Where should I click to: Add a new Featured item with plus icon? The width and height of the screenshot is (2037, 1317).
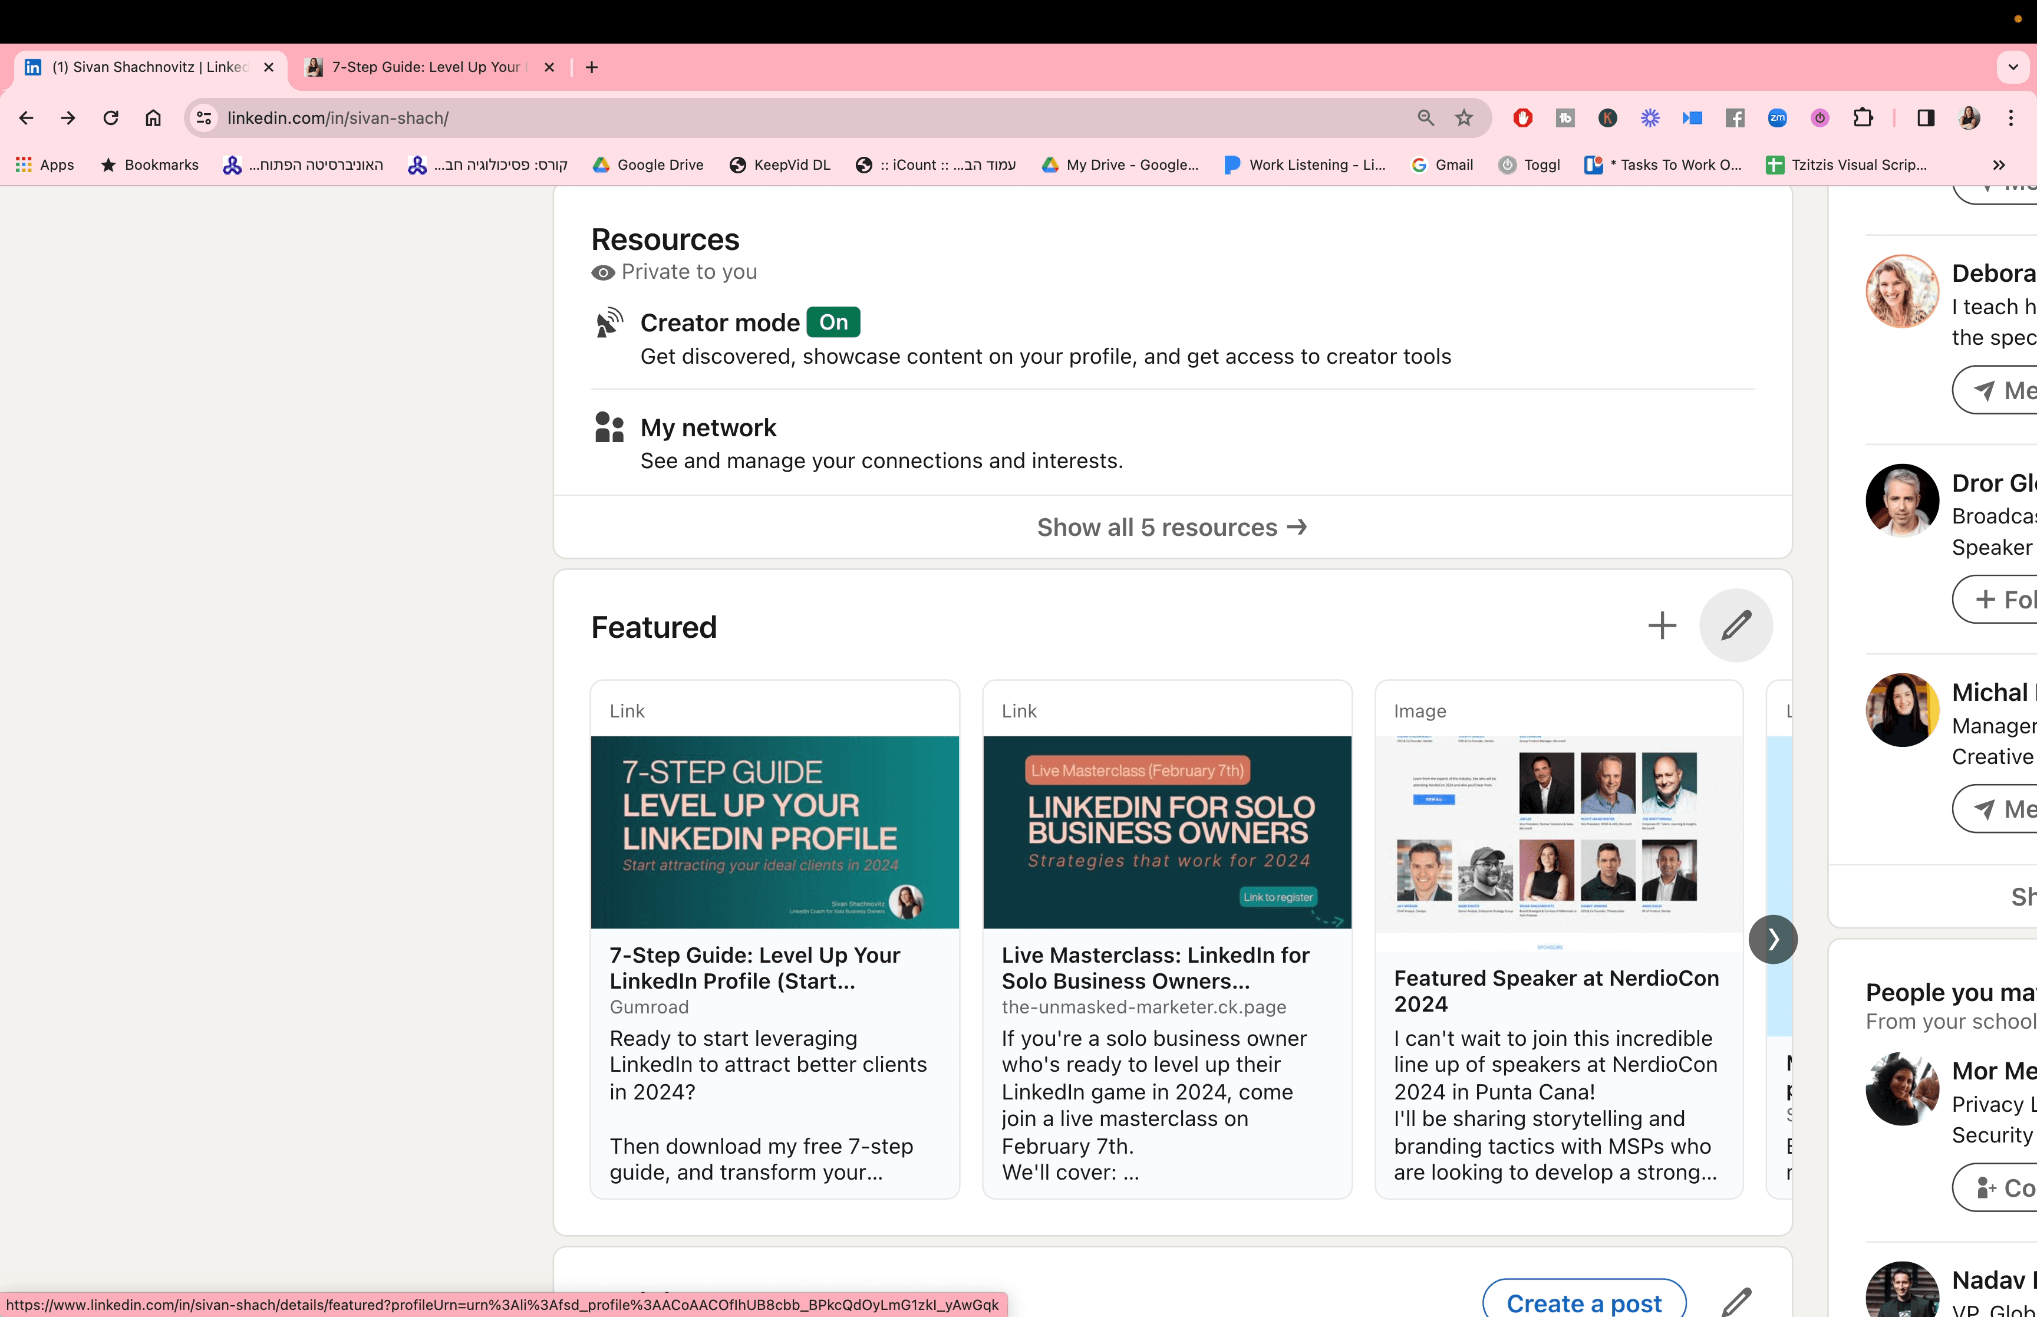(1662, 625)
